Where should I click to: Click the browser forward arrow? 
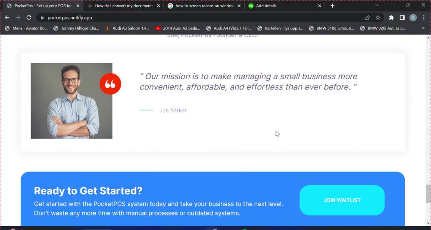pos(18,18)
